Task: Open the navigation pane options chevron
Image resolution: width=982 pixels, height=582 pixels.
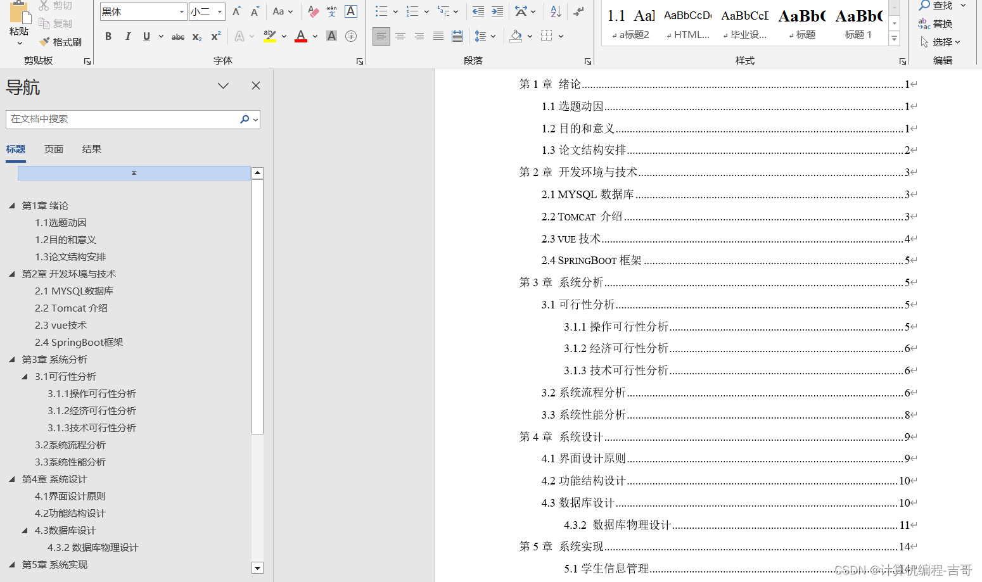Action: (x=223, y=85)
